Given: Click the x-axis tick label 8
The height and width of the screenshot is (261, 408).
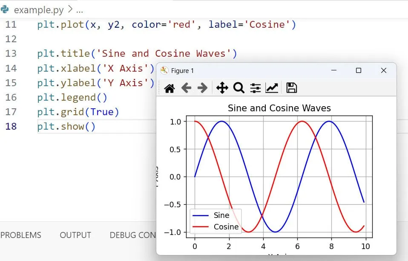Looking at the screenshot, I should coord(331,246).
